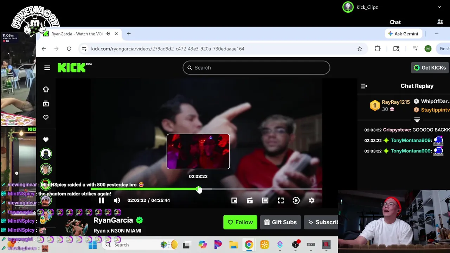450x253 pixels.
Task: View site information icon in address bar
Action: pos(84,49)
